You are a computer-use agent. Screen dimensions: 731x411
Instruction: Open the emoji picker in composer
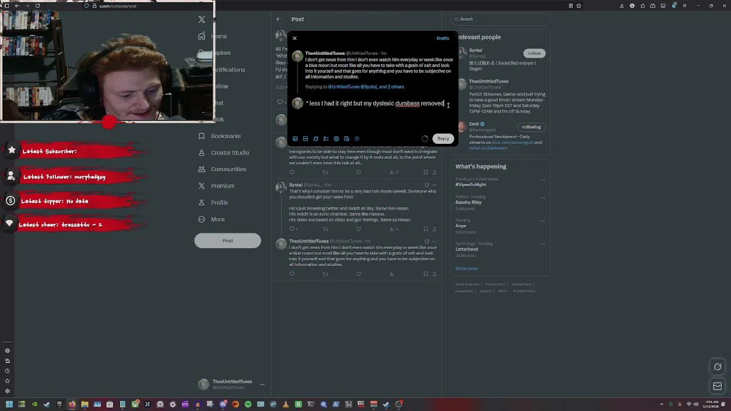tap(336, 139)
